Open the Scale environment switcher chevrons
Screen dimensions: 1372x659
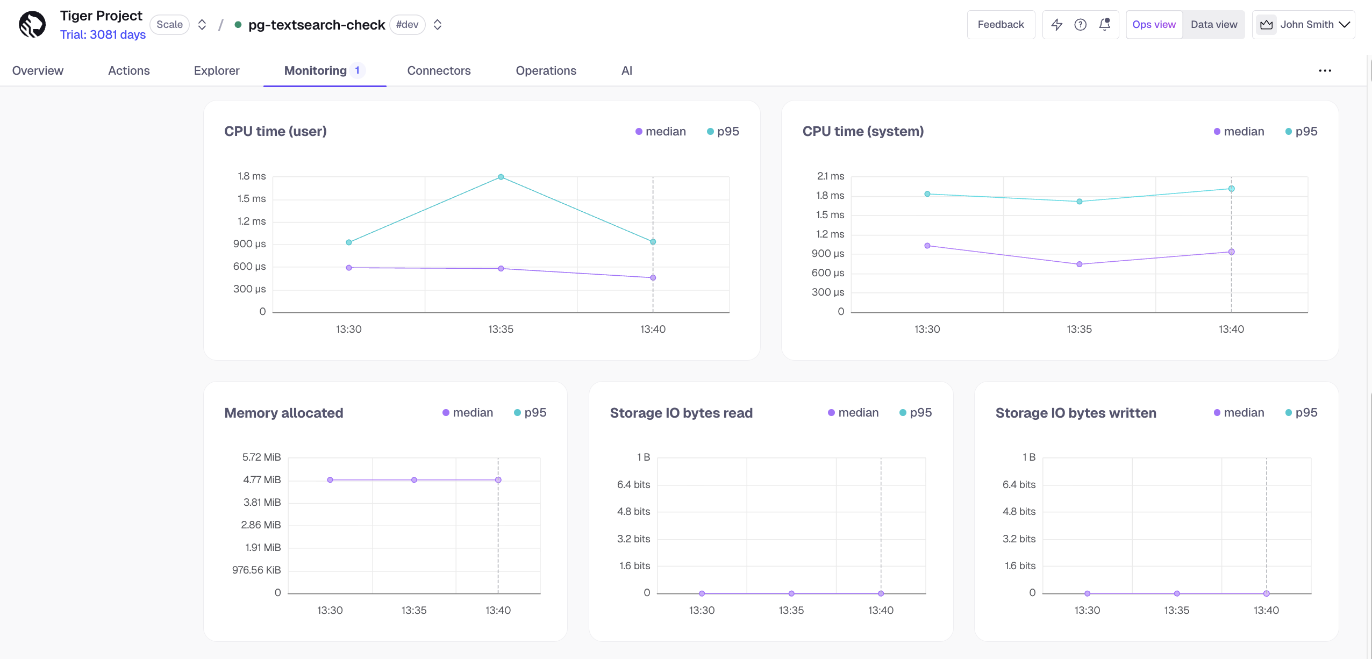point(202,24)
